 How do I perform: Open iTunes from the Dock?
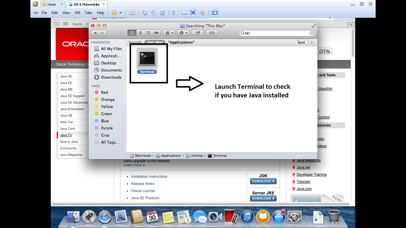pos(247,216)
